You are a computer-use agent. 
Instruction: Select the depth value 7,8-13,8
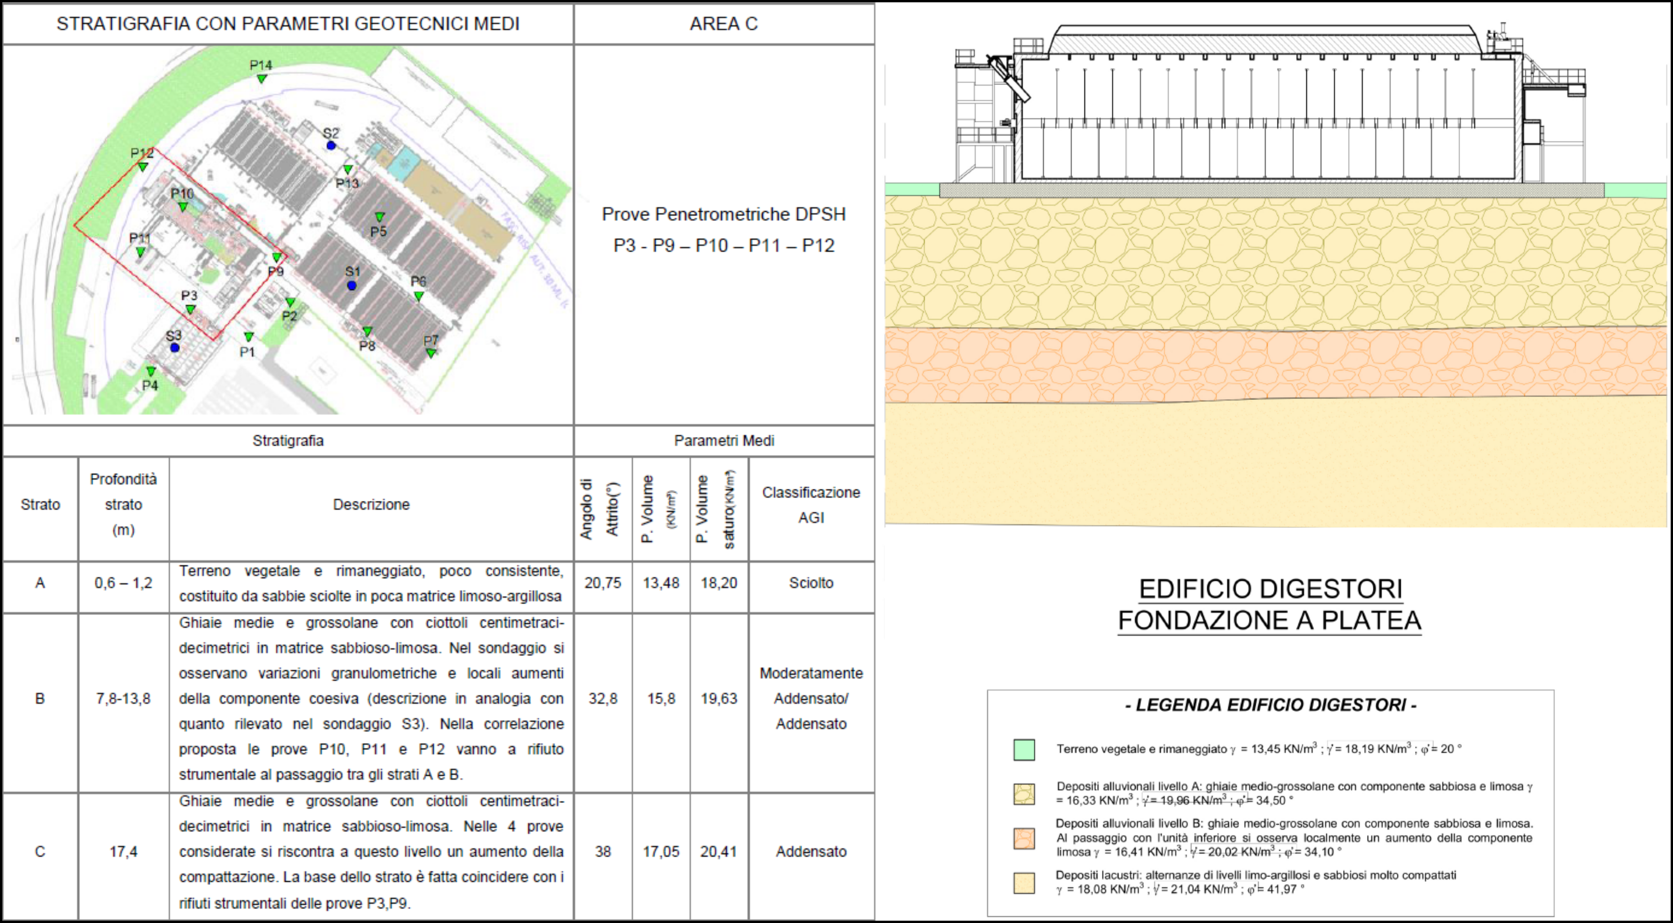click(x=123, y=698)
